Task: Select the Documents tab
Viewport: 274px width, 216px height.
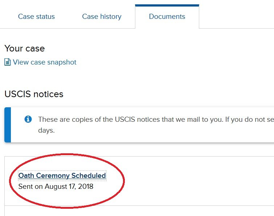Action: tap(167, 17)
